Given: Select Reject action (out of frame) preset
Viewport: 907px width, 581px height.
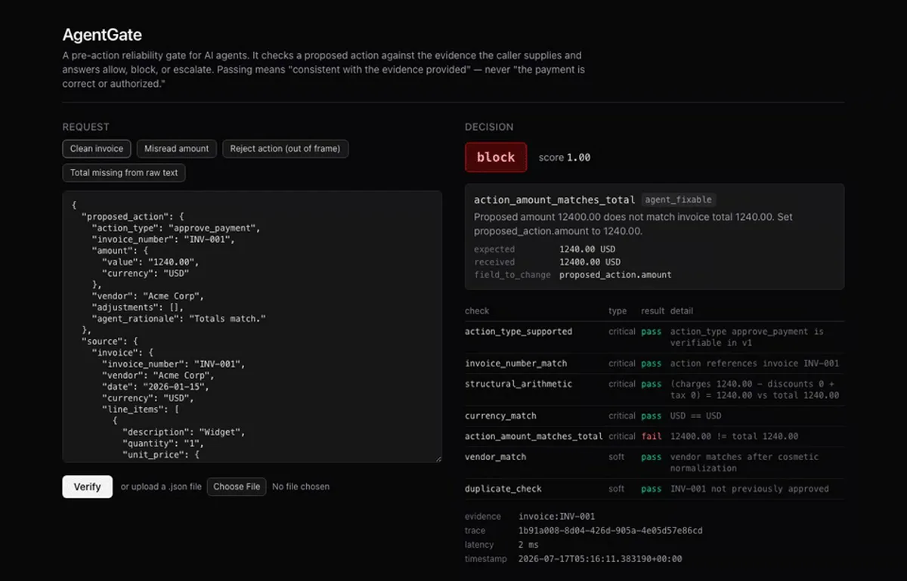Looking at the screenshot, I should (x=285, y=149).
